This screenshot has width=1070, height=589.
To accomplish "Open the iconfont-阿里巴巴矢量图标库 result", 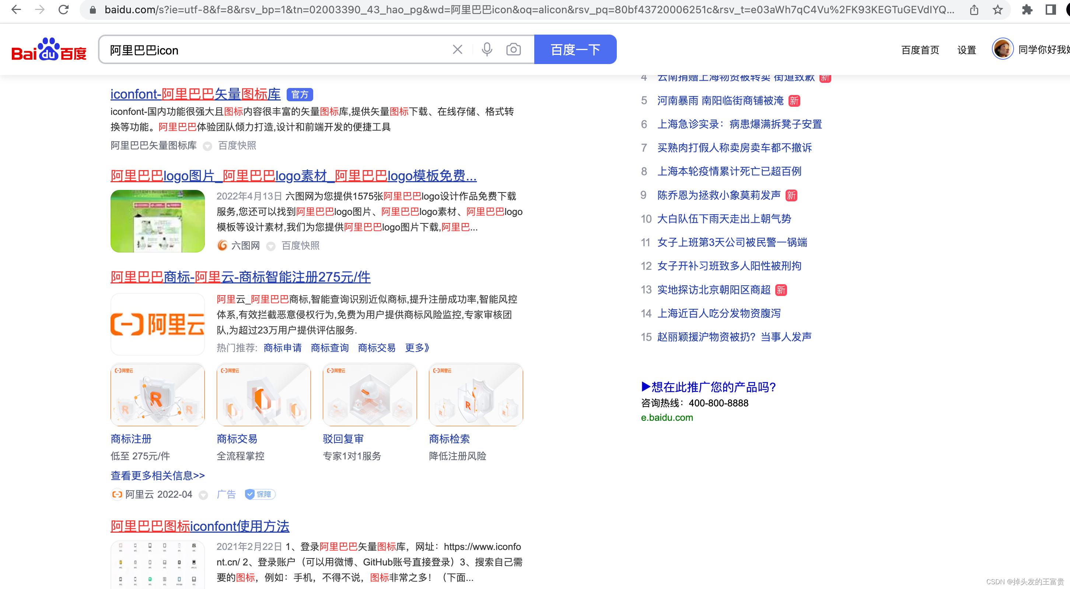I will click(x=195, y=94).
